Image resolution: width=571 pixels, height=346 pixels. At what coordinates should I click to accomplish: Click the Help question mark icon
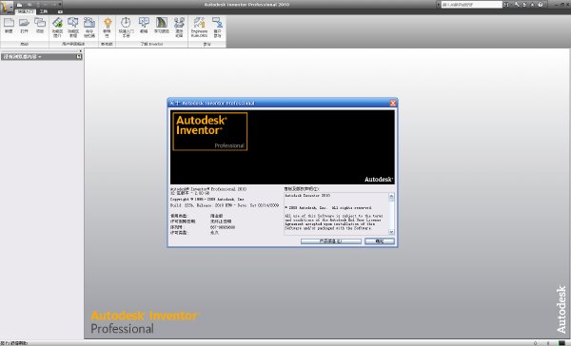(x=541, y=5)
